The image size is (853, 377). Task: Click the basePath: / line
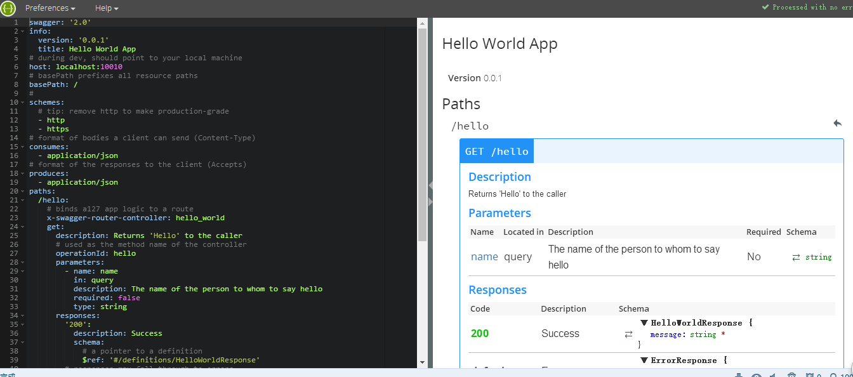[53, 84]
